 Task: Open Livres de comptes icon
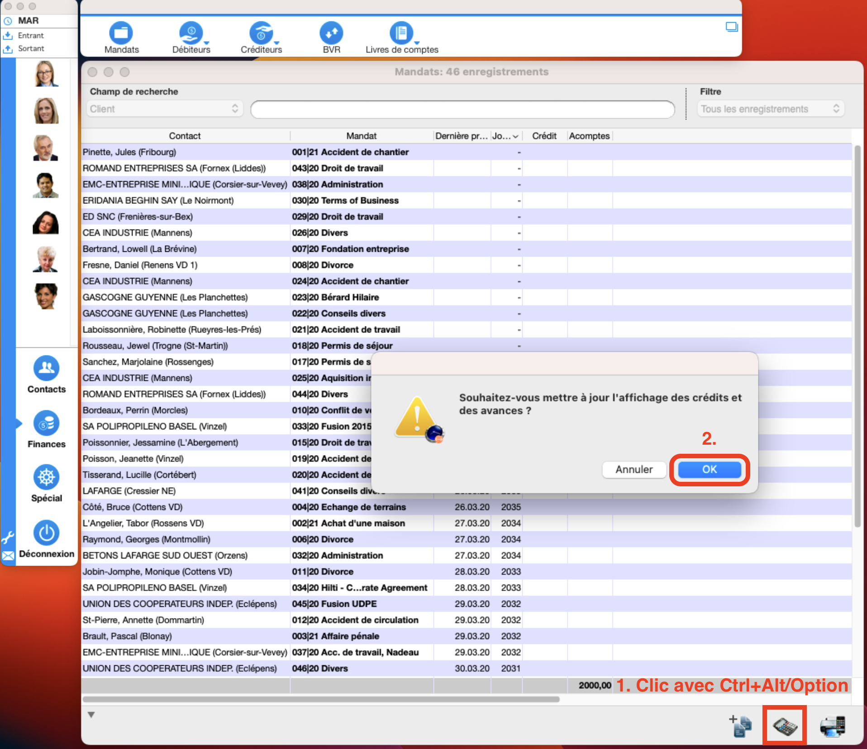click(x=401, y=34)
